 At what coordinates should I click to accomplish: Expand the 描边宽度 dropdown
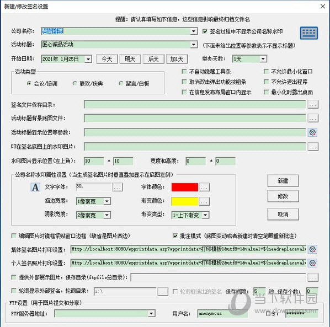[x=107, y=201]
